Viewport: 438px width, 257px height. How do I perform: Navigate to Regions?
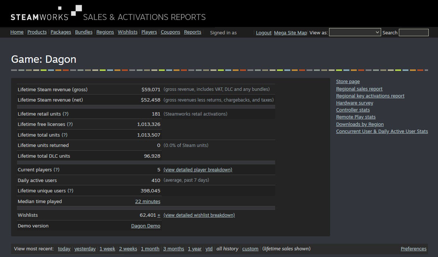tap(105, 32)
